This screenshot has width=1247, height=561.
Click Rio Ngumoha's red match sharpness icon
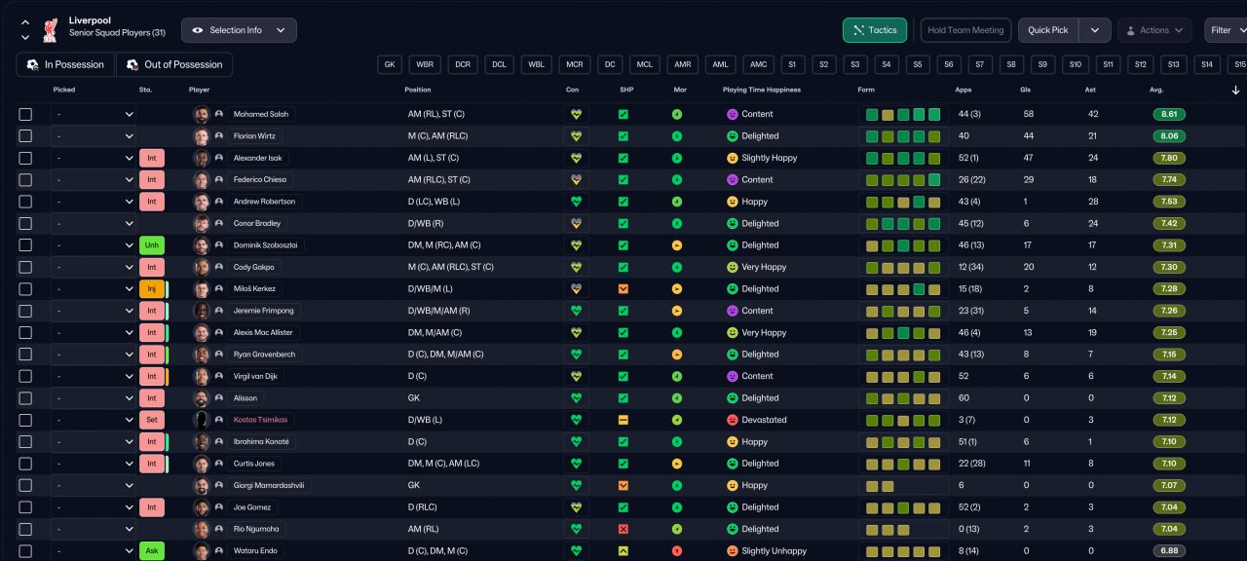pyautogui.click(x=623, y=529)
